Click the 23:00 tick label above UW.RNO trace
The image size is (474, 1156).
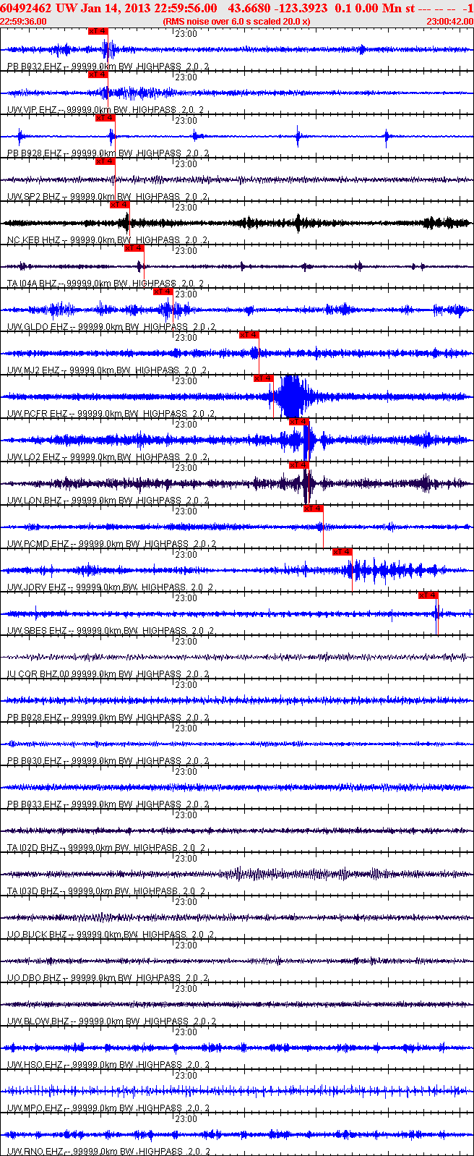point(186,1118)
